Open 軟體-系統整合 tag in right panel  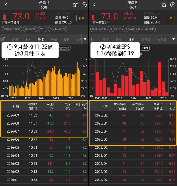(x=100, y=29)
